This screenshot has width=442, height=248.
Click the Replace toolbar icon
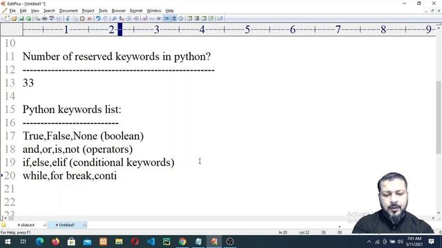pos(122,19)
